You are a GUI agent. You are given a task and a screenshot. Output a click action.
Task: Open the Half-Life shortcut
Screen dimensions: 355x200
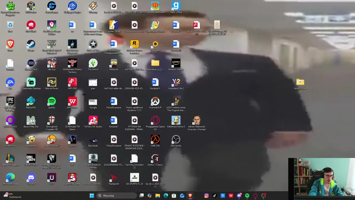click(x=155, y=141)
